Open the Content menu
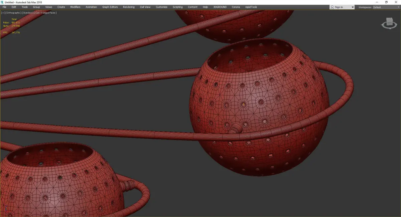Image resolution: width=401 pixels, height=217 pixels. 192,7
